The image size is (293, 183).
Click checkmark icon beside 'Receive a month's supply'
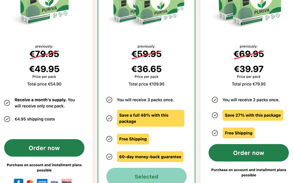[x=7, y=103]
